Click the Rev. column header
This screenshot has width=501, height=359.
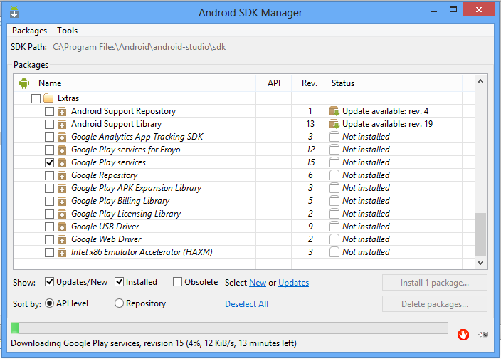(310, 83)
